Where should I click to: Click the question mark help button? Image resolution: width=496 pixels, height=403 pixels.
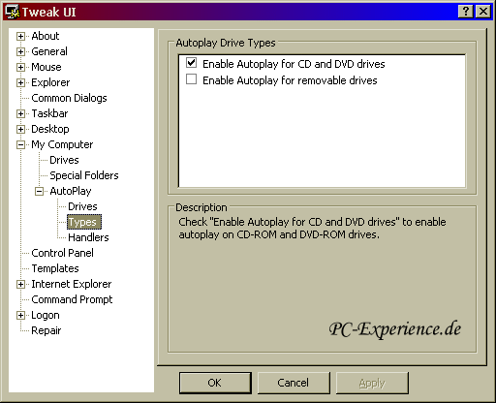pos(466,12)
